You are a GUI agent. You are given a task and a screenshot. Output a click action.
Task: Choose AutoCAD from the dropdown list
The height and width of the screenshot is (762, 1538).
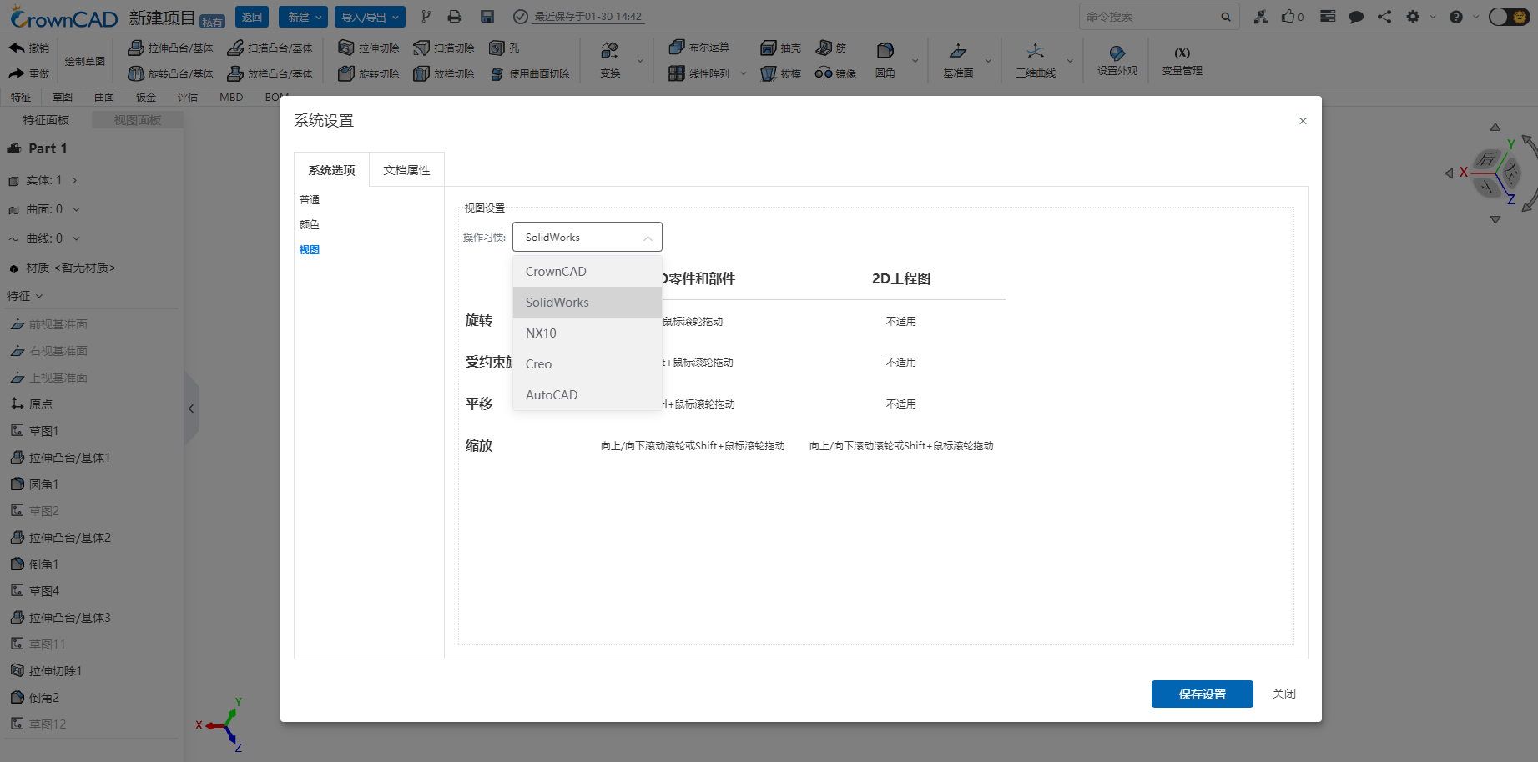point(587,395)
